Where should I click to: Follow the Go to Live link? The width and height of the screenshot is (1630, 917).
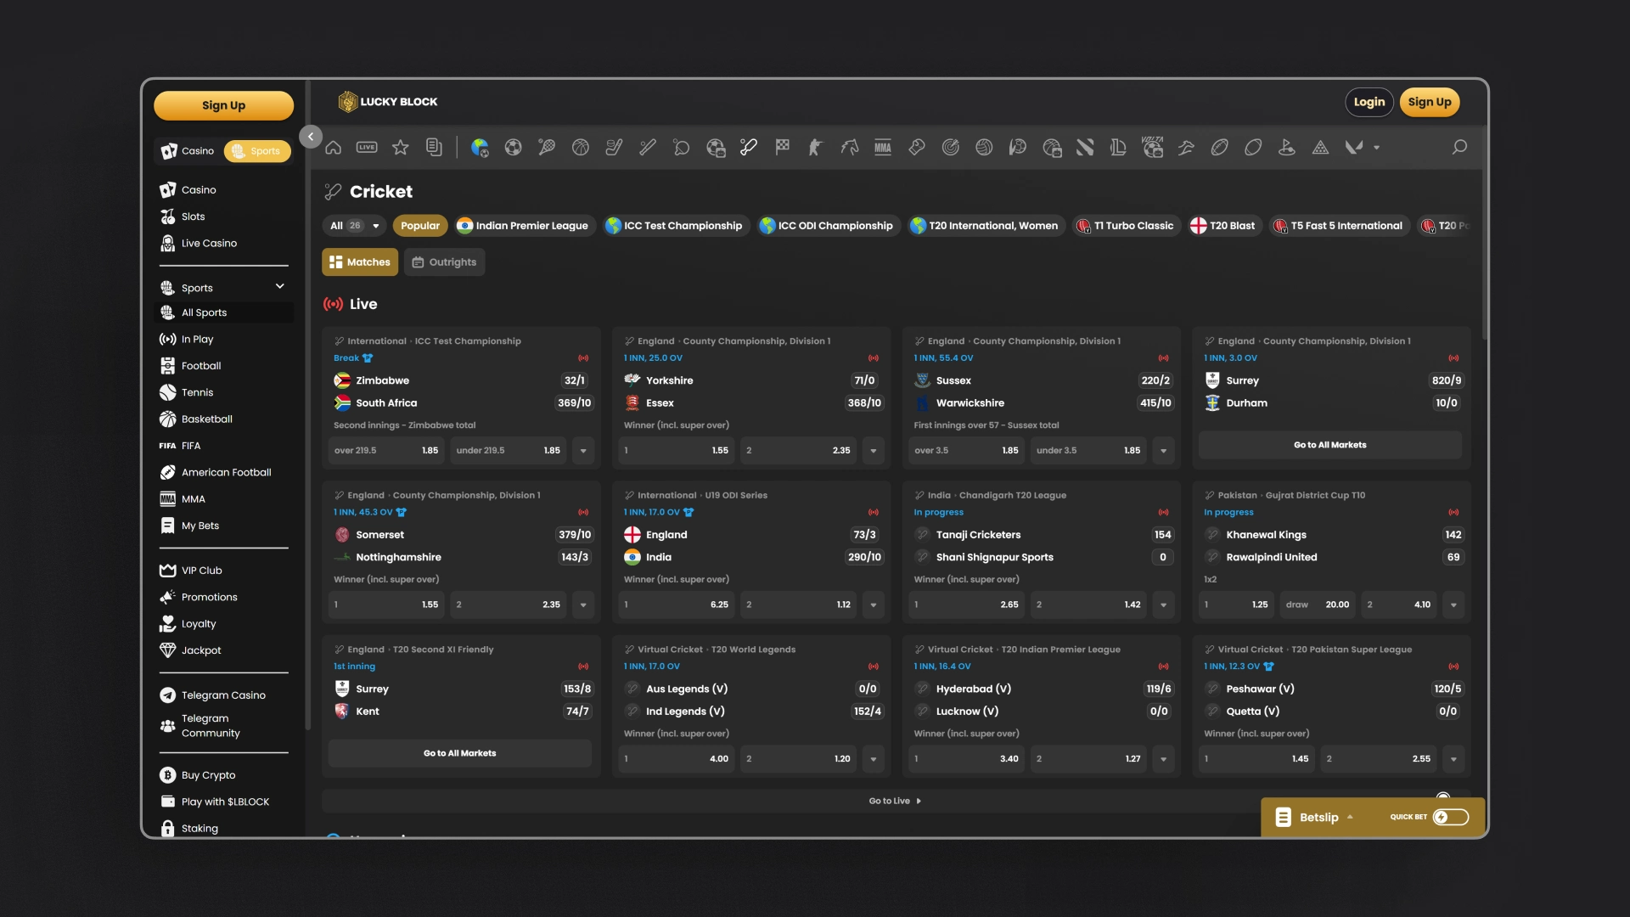pyautogui.click(x=895, y=802)
